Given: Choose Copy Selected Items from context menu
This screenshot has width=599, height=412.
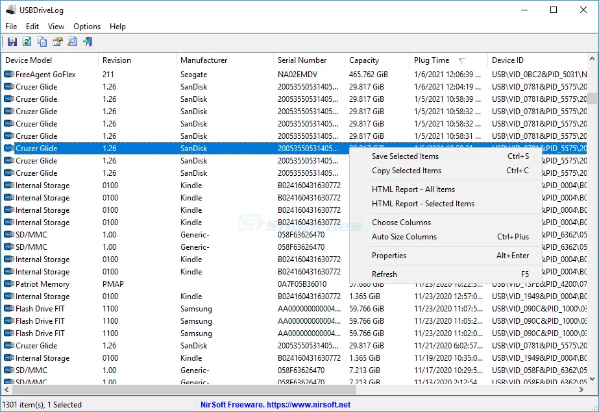Looking at the screenshot, I should pyautogui.click(x=445, y=171).
